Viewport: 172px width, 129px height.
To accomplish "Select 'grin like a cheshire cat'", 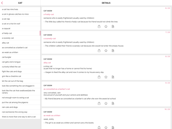I will 20,76.
